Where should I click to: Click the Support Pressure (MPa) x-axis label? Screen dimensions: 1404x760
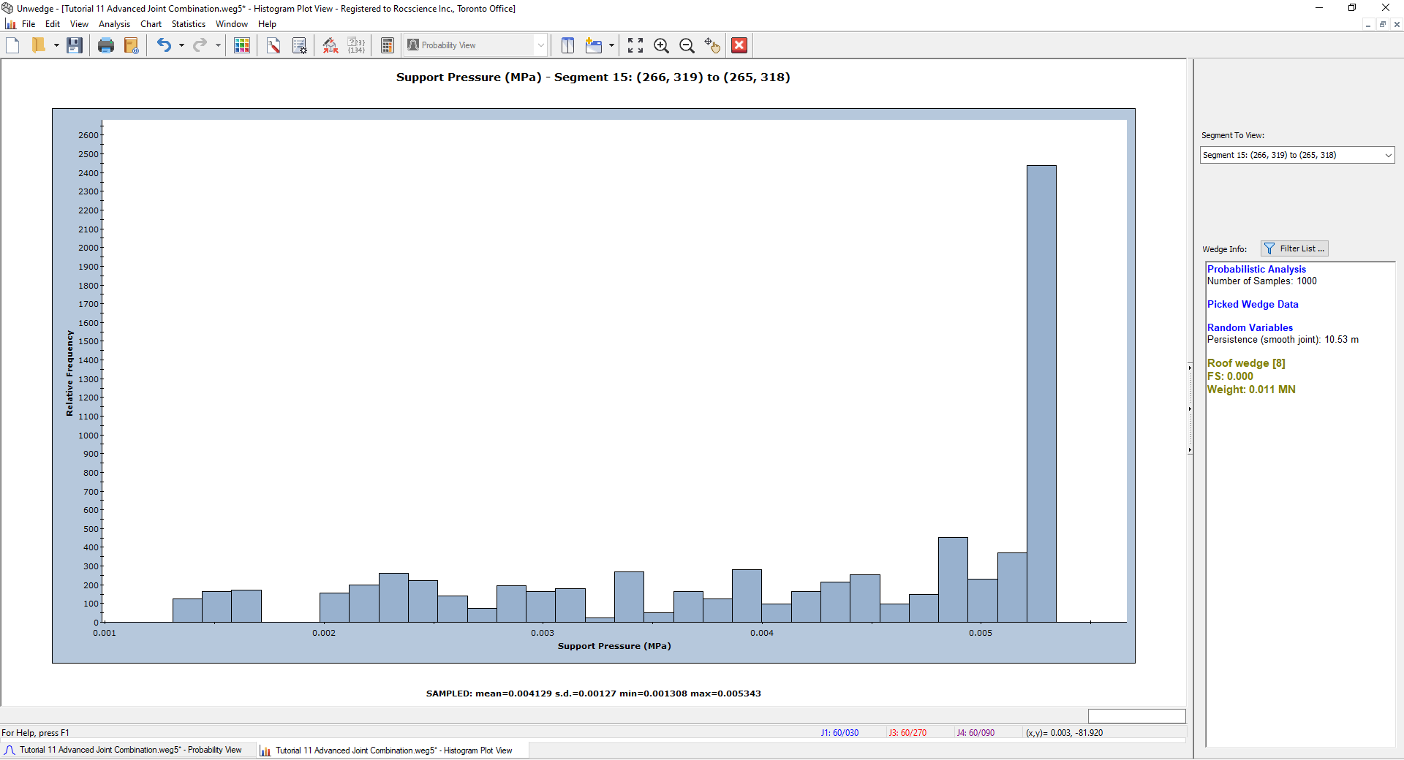[614, 646]
